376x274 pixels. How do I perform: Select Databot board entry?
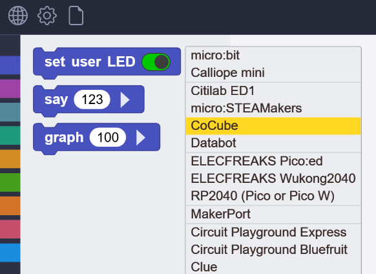pyautogui.click(x=273, y=143)
